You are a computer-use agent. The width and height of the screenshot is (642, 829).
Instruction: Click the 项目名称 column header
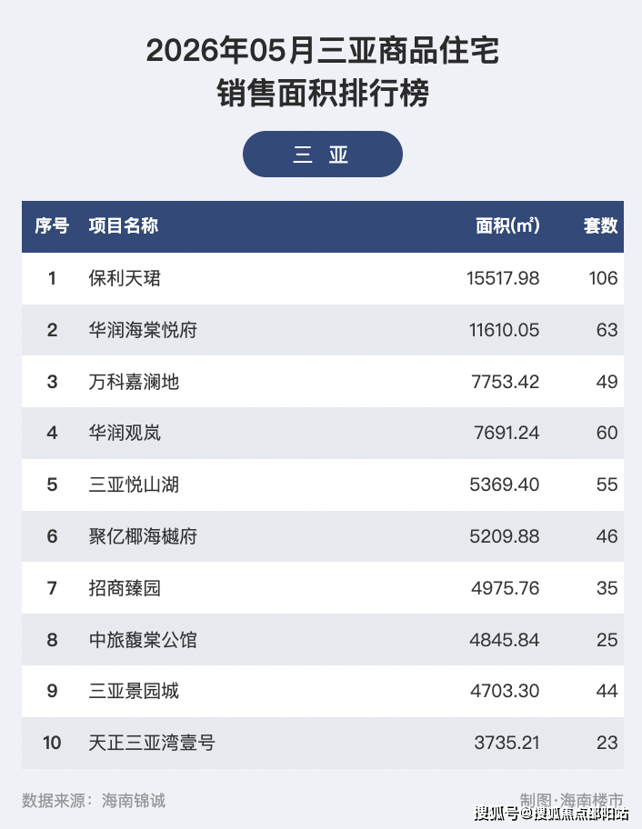124,225
